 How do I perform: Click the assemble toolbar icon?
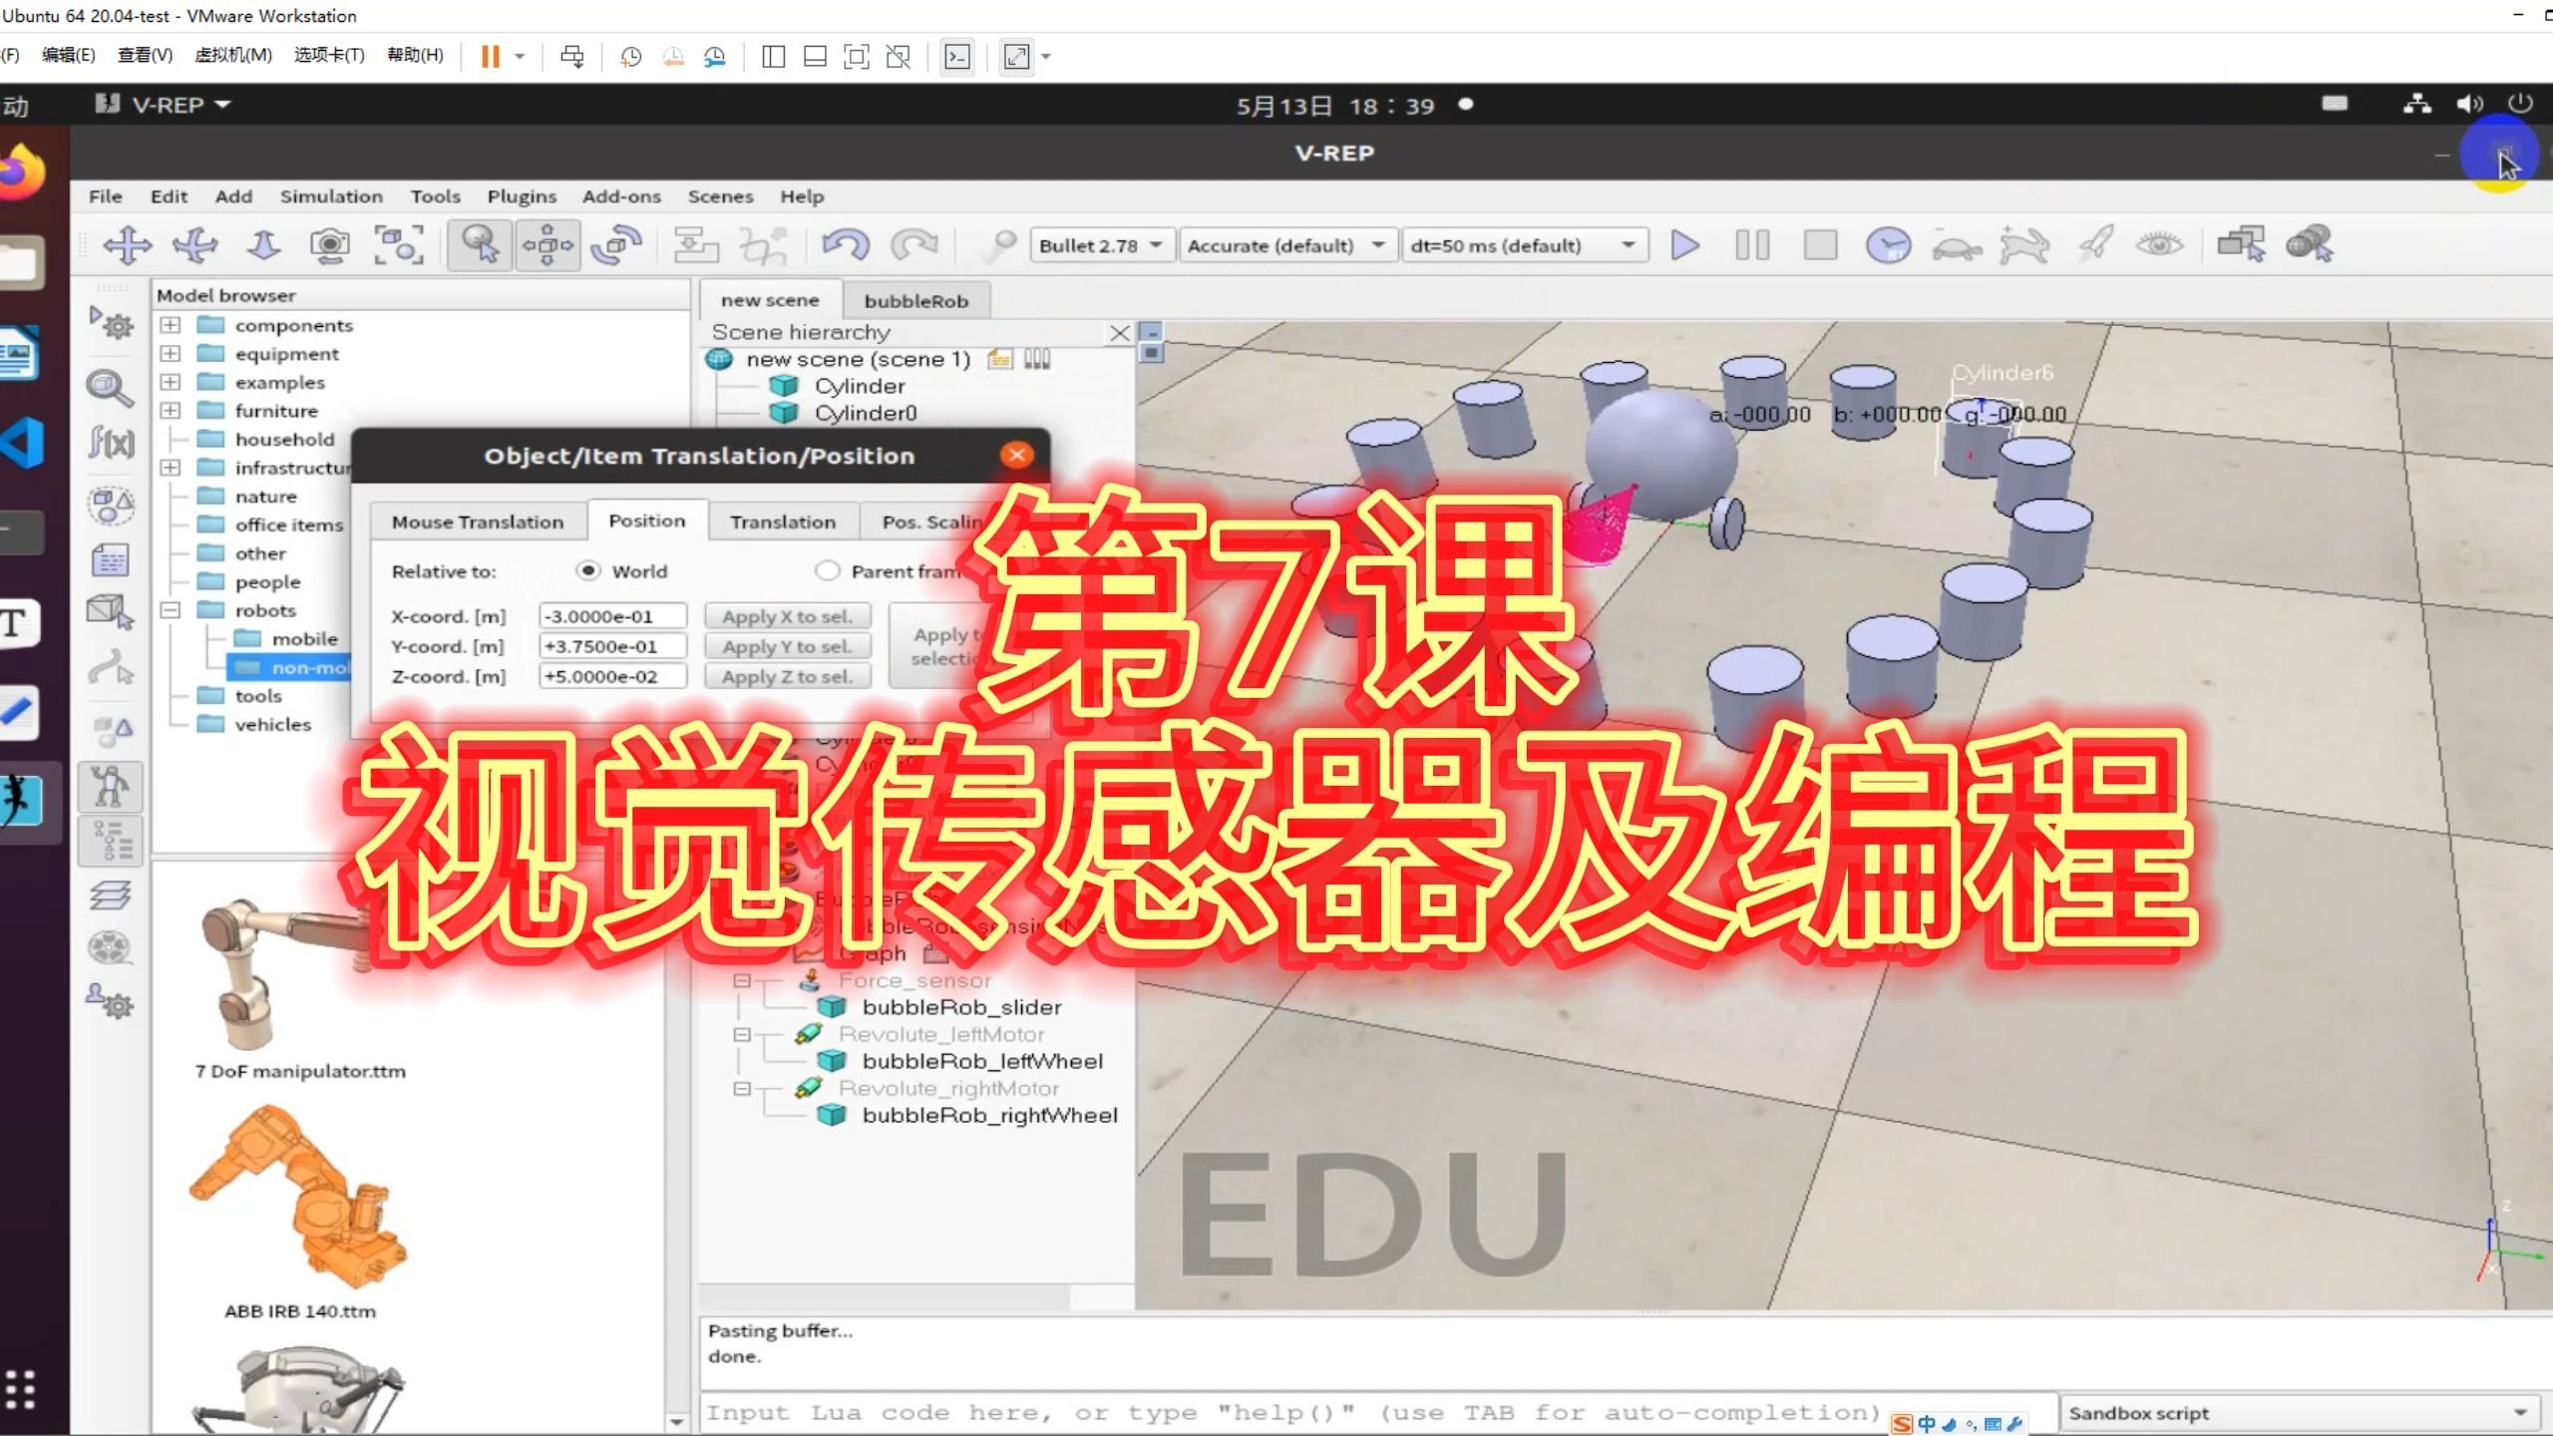point(696,244)
